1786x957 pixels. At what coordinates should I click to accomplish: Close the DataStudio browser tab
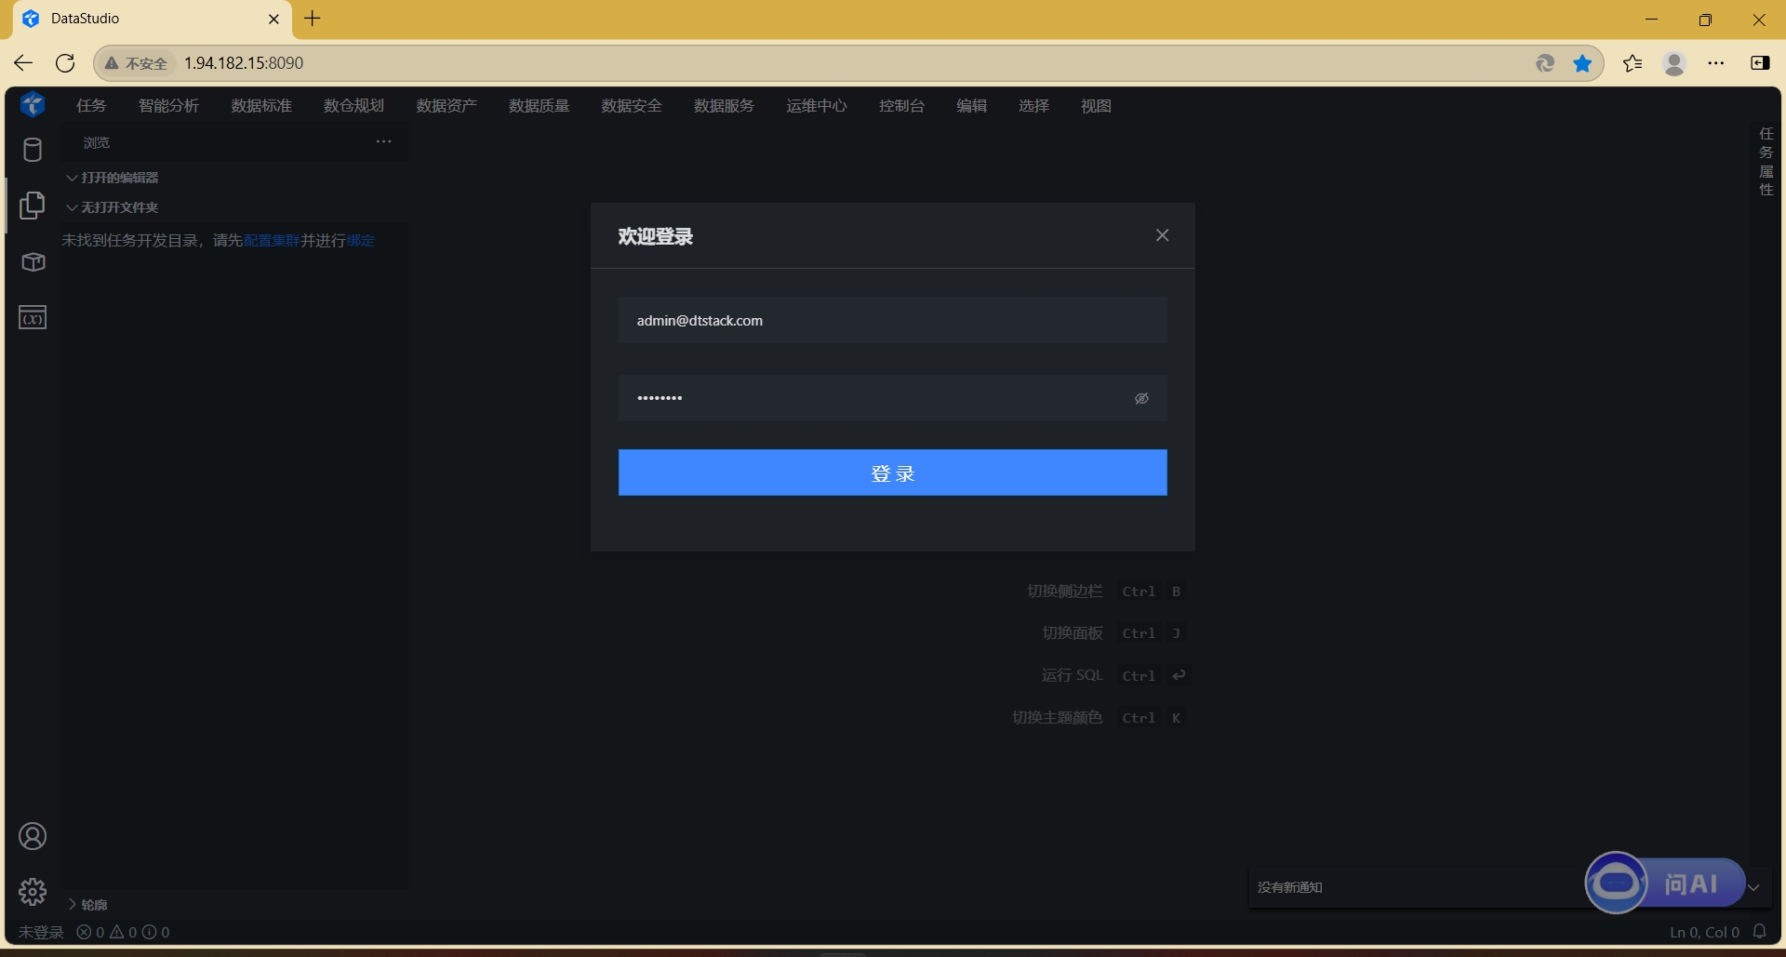tap(273, 19)
